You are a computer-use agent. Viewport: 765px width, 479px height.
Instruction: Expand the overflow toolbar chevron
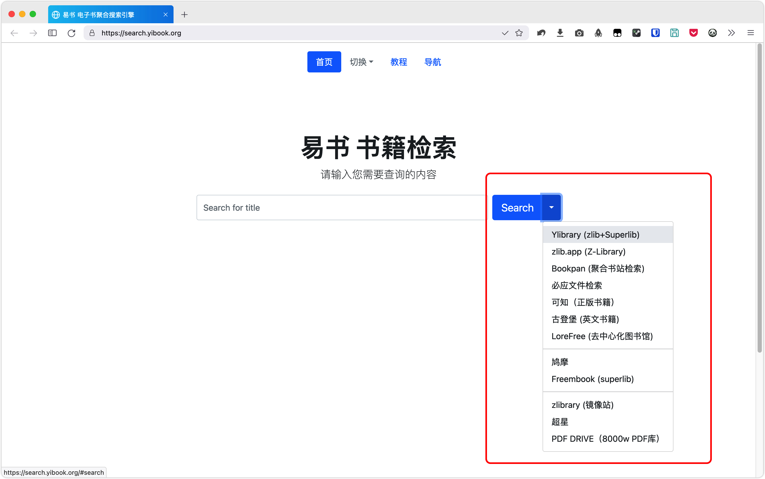tap(731, 33)
